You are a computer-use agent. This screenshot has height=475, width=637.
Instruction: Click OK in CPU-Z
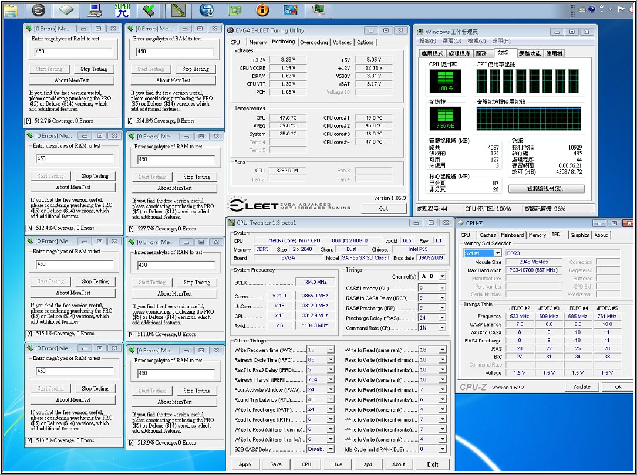tap(618, 387)
